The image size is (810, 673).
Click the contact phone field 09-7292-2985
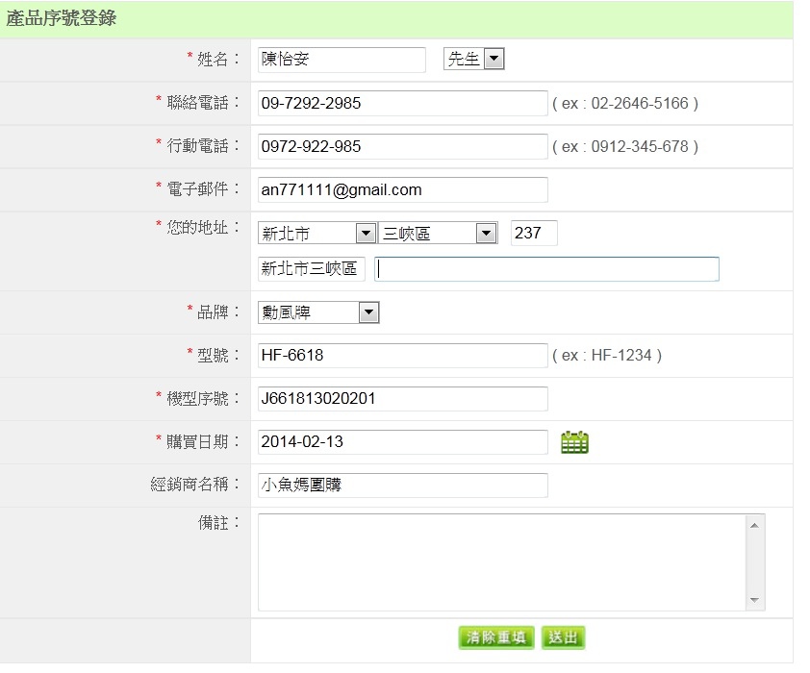pos(402,103)
